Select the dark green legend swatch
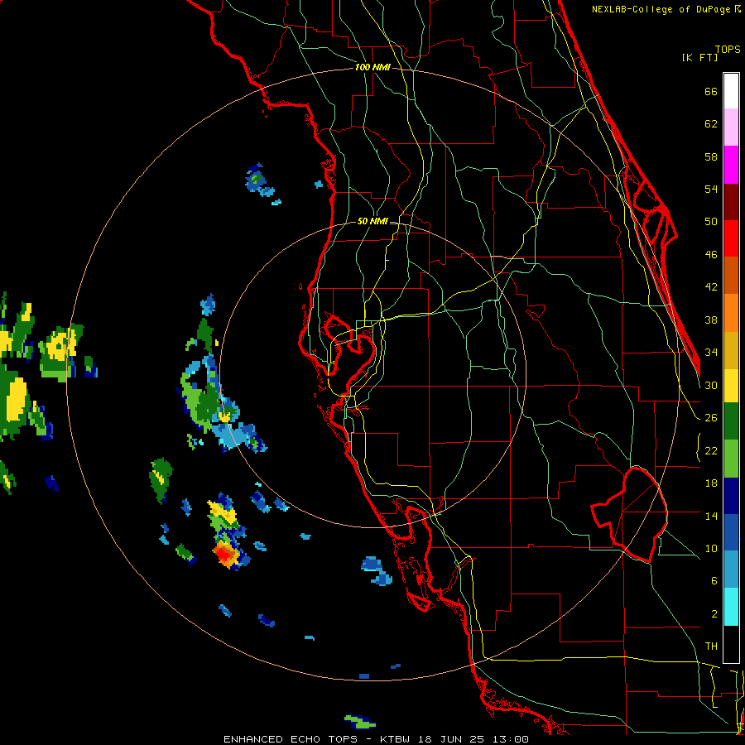This screenshot has width=745, height=745. 731,421
